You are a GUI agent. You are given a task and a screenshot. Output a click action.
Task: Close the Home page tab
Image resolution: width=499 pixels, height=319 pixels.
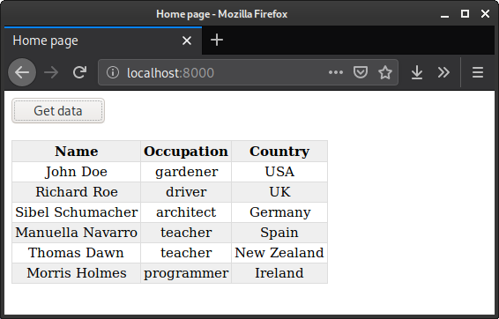[187, 41]
